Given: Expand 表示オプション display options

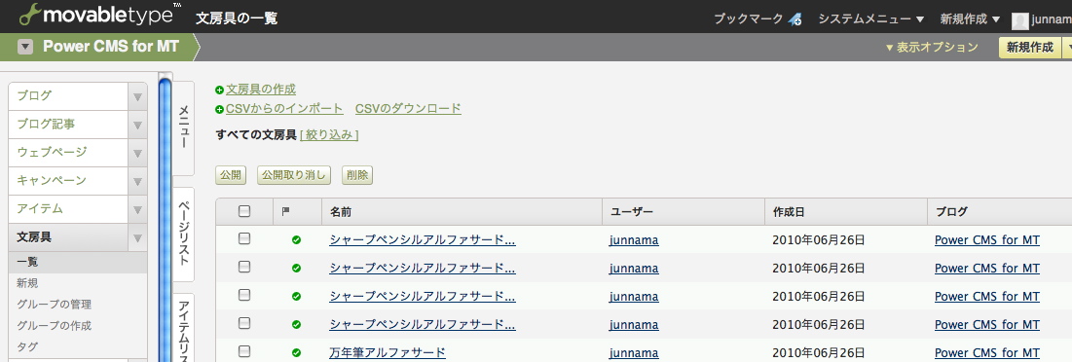Looking at the screenshot, I should coord(932,48).
